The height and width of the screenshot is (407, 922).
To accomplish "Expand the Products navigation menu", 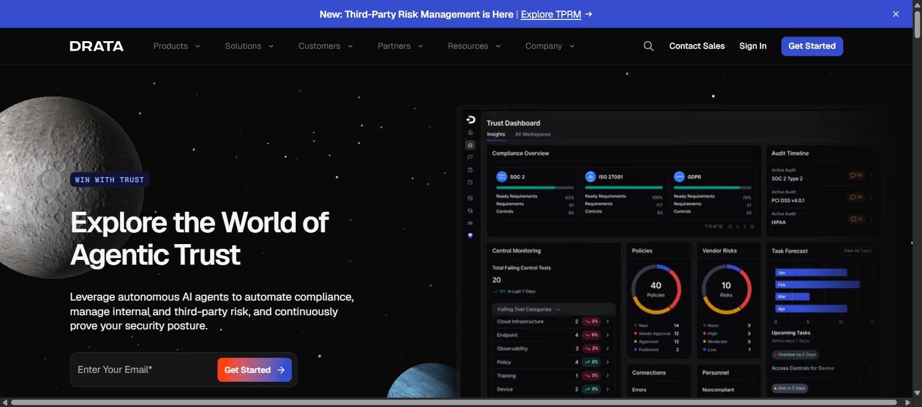I will pos(176,46).
